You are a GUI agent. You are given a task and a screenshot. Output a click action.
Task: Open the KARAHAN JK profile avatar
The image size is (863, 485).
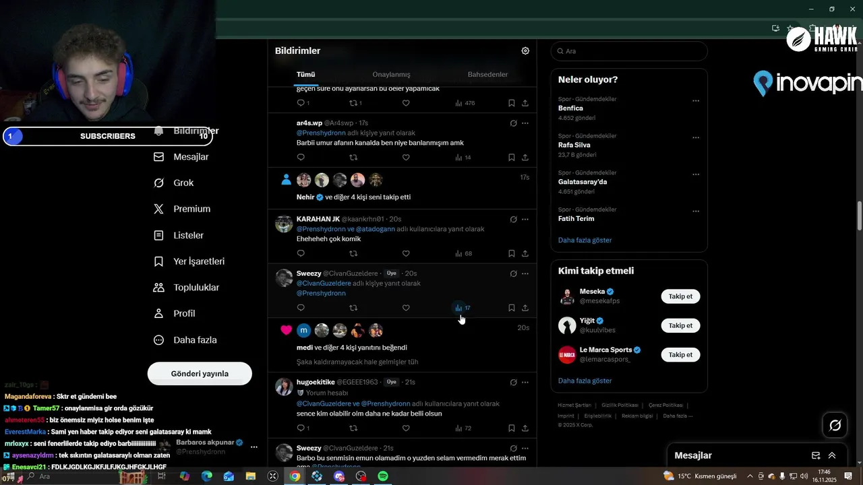point(284,224)
